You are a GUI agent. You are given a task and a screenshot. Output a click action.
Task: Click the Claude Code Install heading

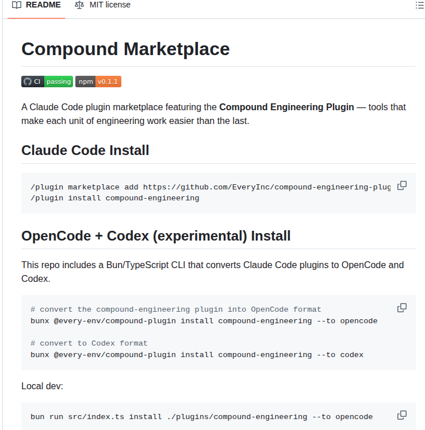click(x=85, y=150)
